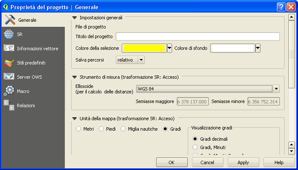Click the Generale wrench icon in sidebar
Screen dimensions: 298x170
(x=10, y=20)
